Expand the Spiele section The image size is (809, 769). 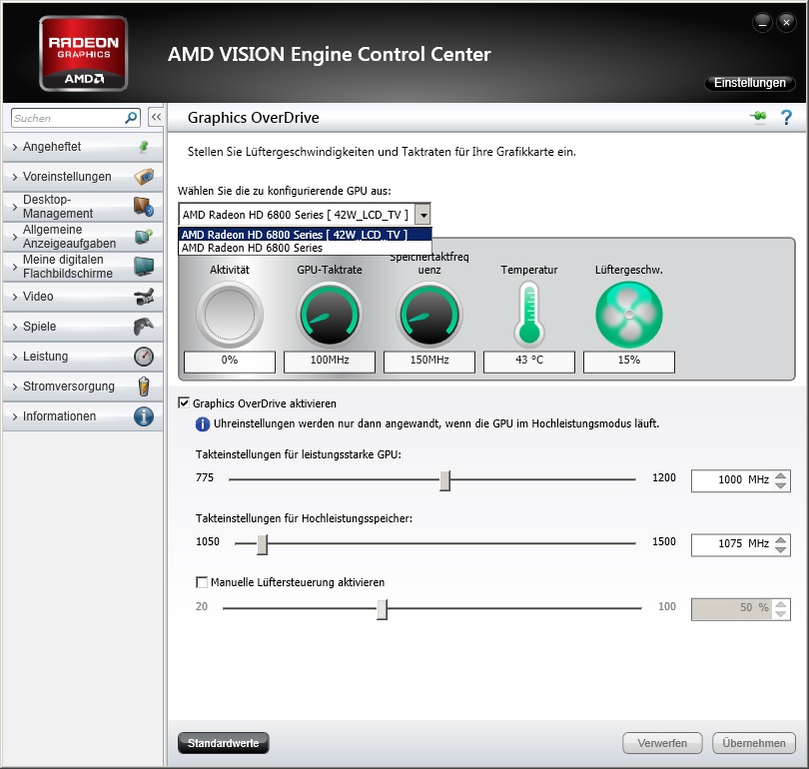point(15,327)
